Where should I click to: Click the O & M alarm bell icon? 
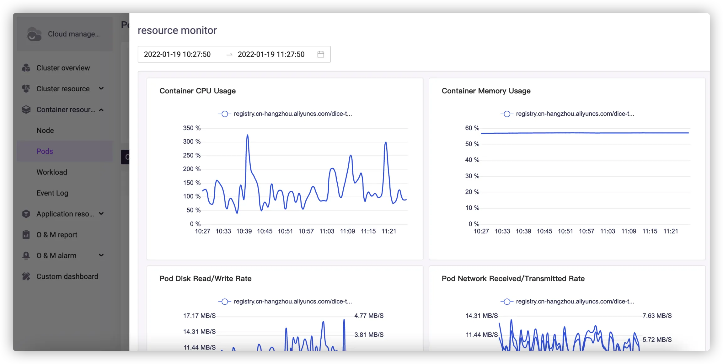tap(26, 255)
